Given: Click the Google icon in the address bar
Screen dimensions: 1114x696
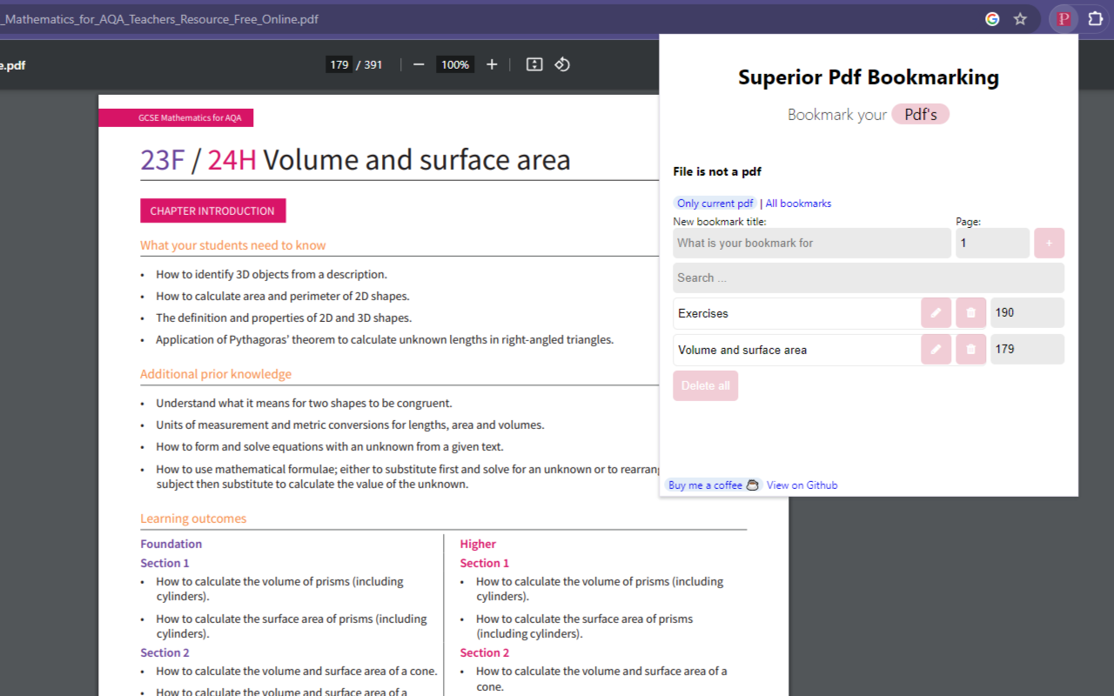Looking at the screenshot, I should click(x=992, y=18).
